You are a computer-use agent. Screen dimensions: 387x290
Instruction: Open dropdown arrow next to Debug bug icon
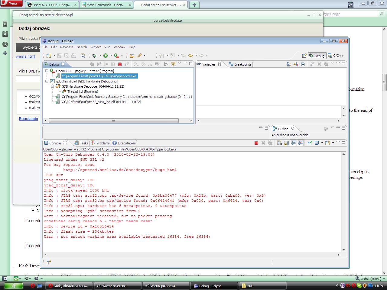(100, 56)
